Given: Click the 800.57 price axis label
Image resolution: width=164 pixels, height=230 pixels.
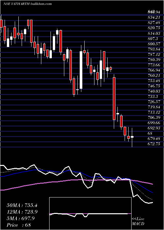Looking at the screenshot, I should tap(154, 44).
